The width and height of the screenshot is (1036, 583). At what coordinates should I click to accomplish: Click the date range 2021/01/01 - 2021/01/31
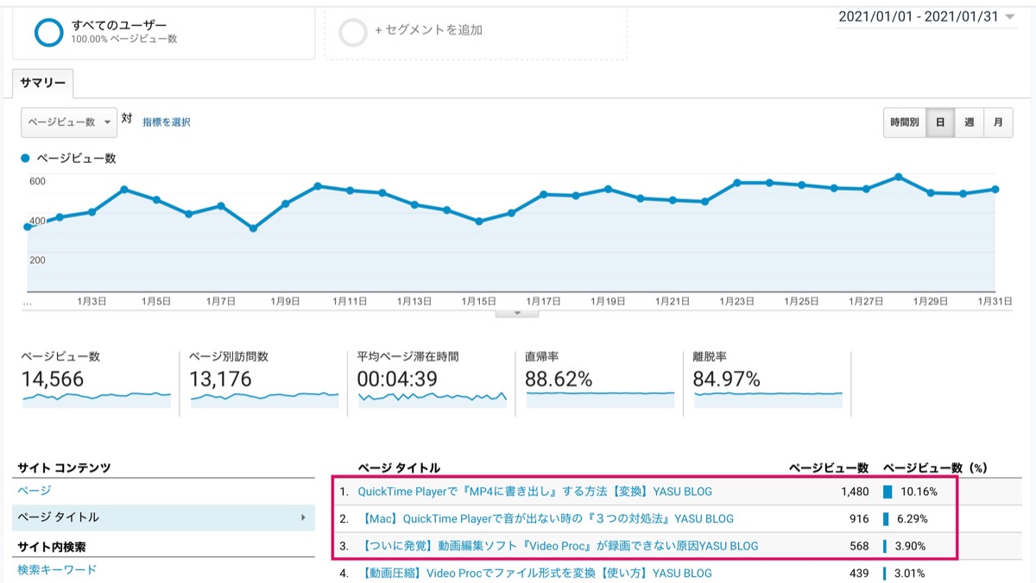[919, 16]
